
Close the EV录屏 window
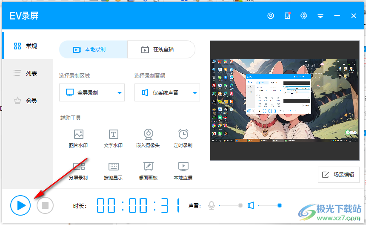point(354,16)
